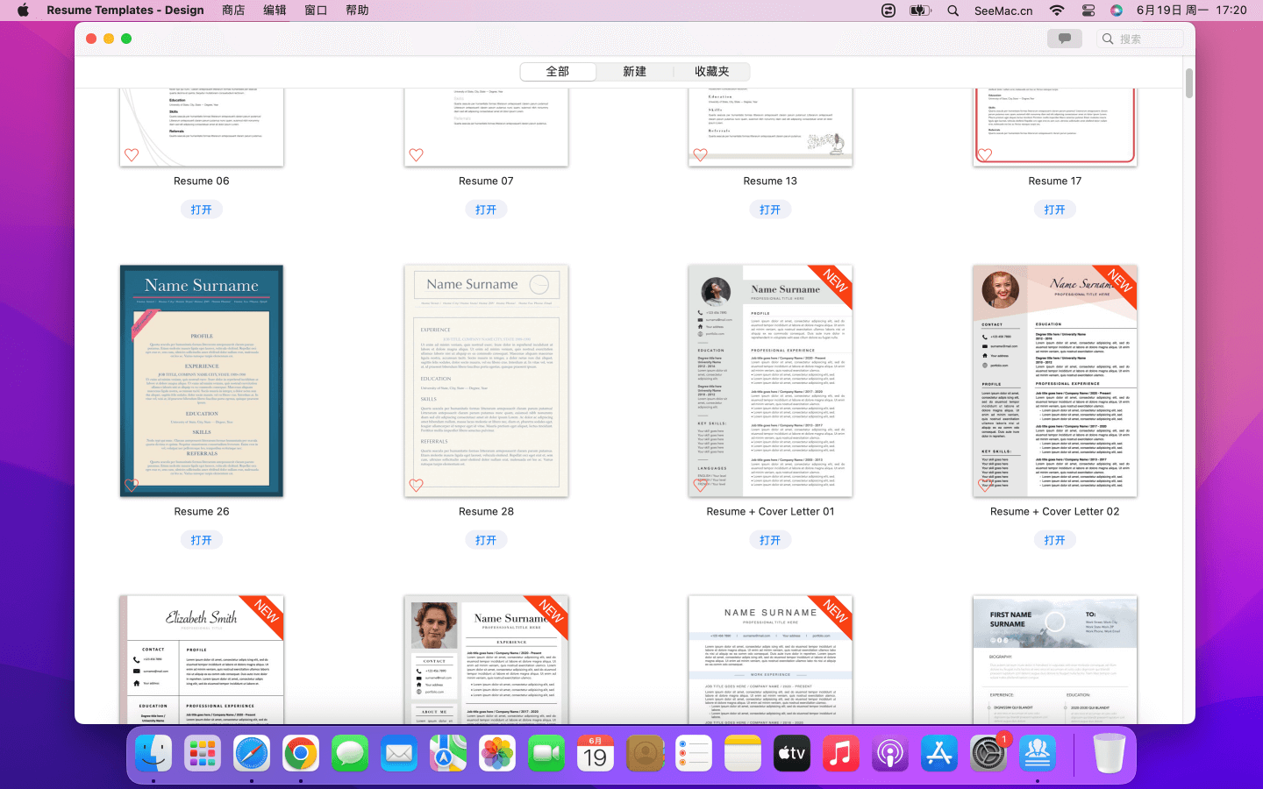Click 打开 button under Resume 26

pyautogui.click(x=201, y=540)
